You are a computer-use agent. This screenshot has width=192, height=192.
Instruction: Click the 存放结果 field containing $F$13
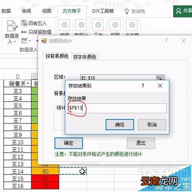[117, 108]
